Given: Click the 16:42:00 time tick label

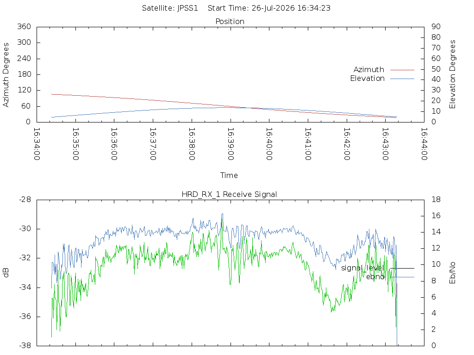Looking at the screenshot, I should tap(346, 144).
